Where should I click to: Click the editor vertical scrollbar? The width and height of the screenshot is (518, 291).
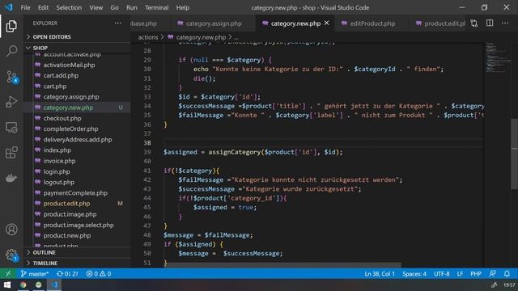click(x=515, y=154)
